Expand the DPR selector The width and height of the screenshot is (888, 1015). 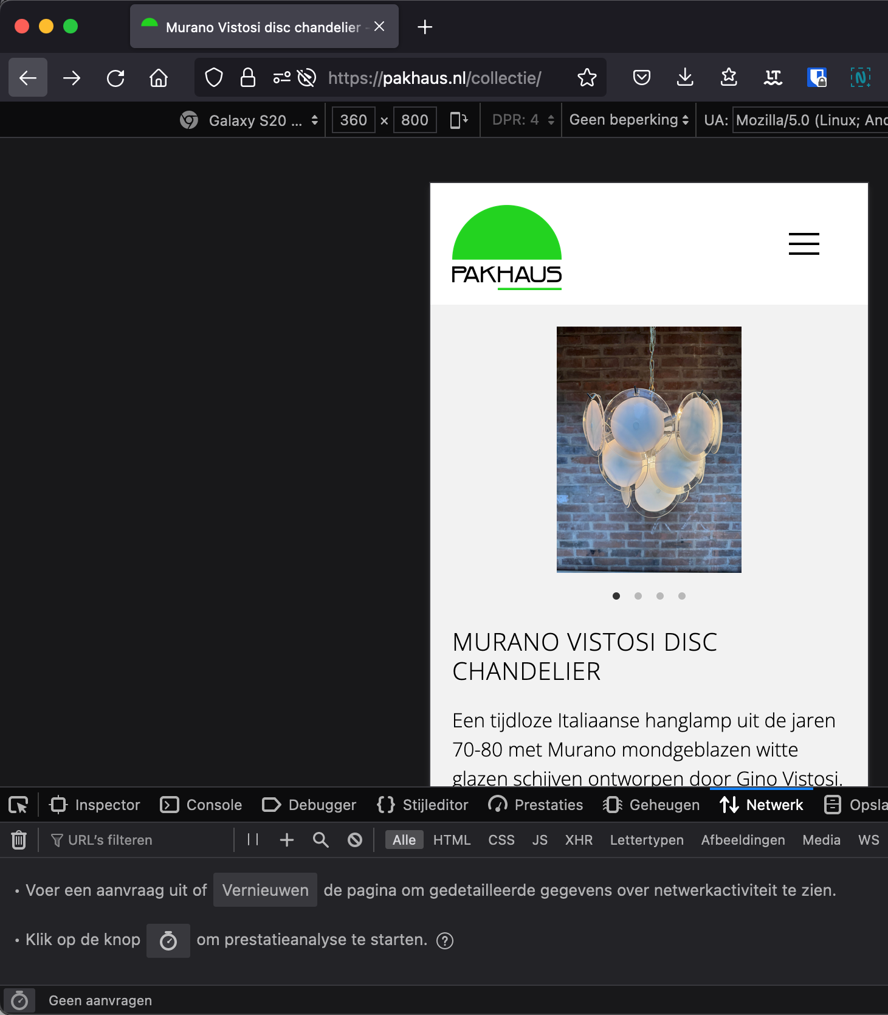coord(523,120)
